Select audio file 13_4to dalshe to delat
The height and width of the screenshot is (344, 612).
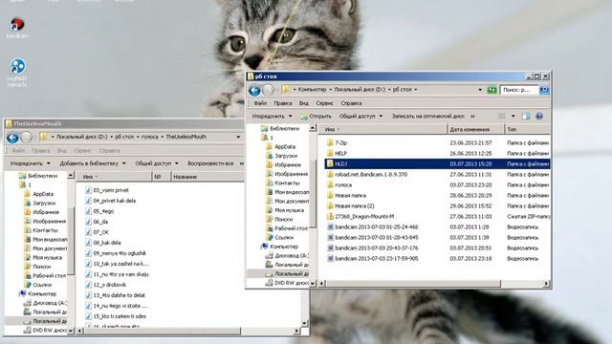click(115, 295)
